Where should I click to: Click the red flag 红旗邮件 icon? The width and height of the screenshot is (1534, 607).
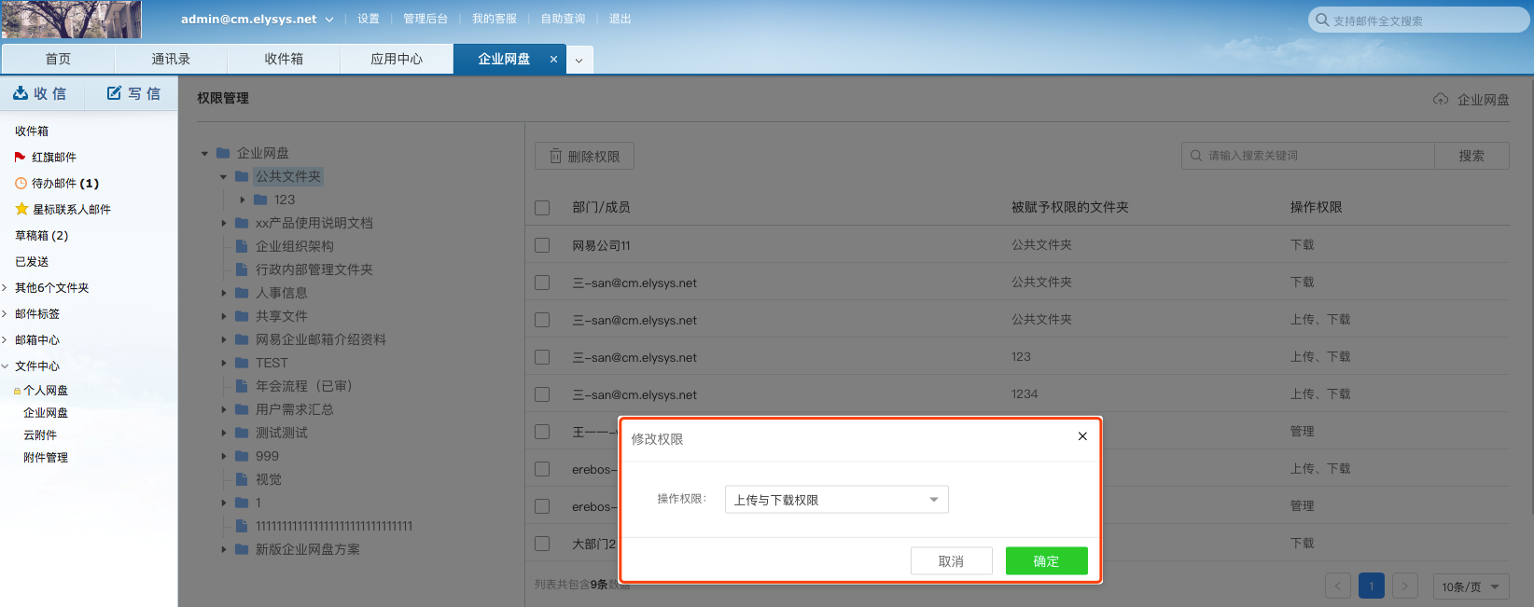pos(21,158)
